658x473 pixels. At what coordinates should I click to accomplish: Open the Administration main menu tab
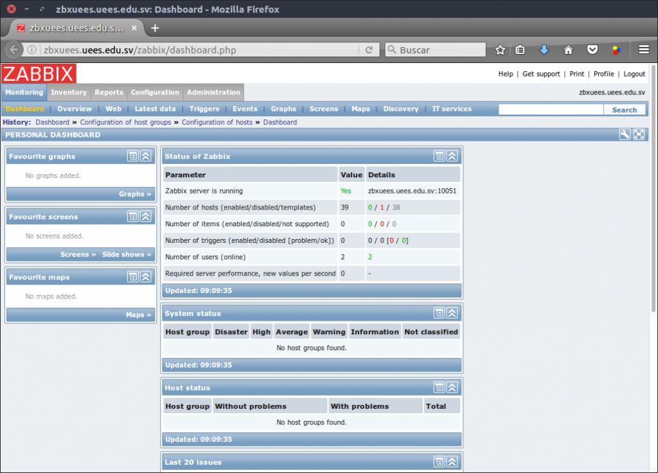tap(213, 93)
